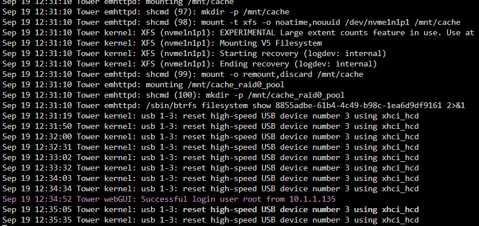The image size is (479, 226).
Task: Click the shcmd (97) mkdir /mnt/cache line
Action: pos(146,12)
